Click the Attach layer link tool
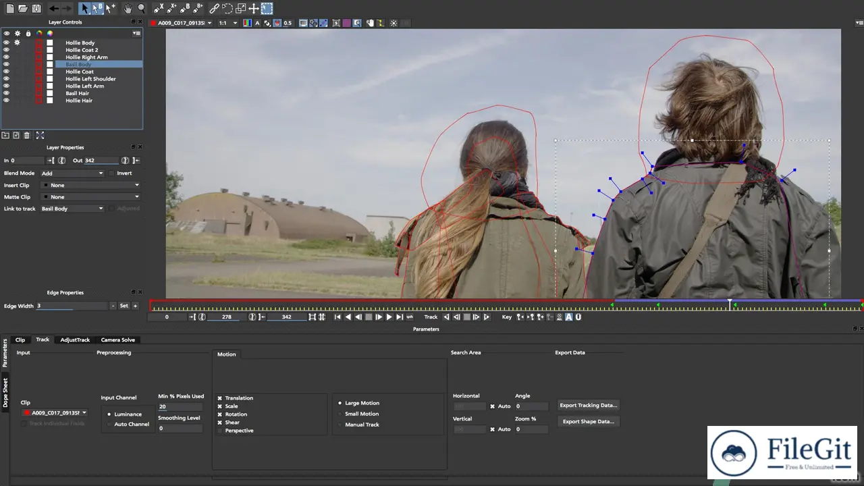Viewport: 864px width, 486px height. [214, 9]
